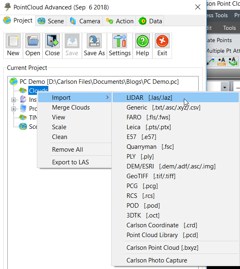This screenshot has height=269, width=240.
Task: Import Point Cloud Library [.pcd]
Action: pos(176,235)
